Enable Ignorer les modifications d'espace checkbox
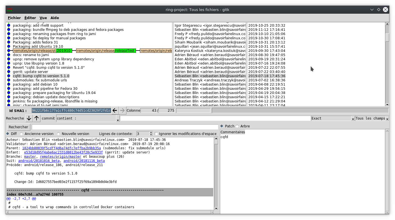Image resolution: width=395 pixels, height=220 pixels. tap(156, 134)
